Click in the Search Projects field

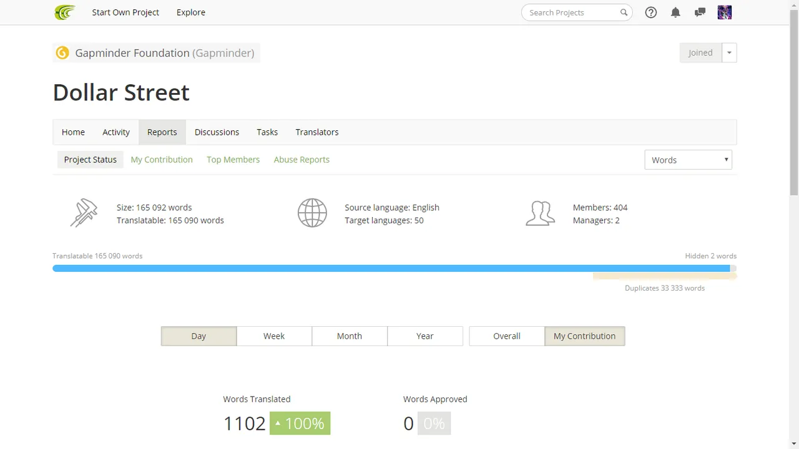(577, 12)
